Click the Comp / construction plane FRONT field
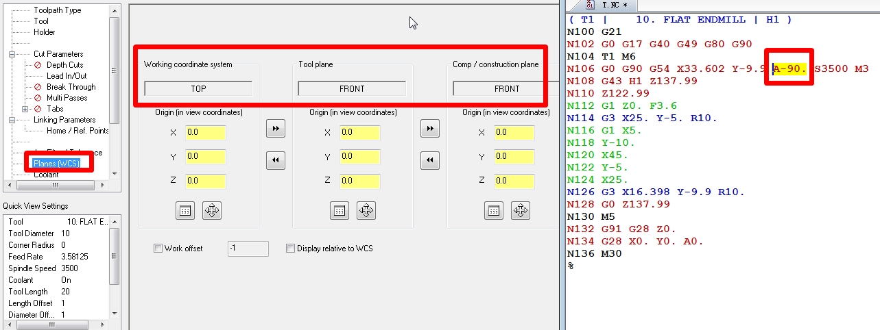The image size is (880, 330). (506, 88)
